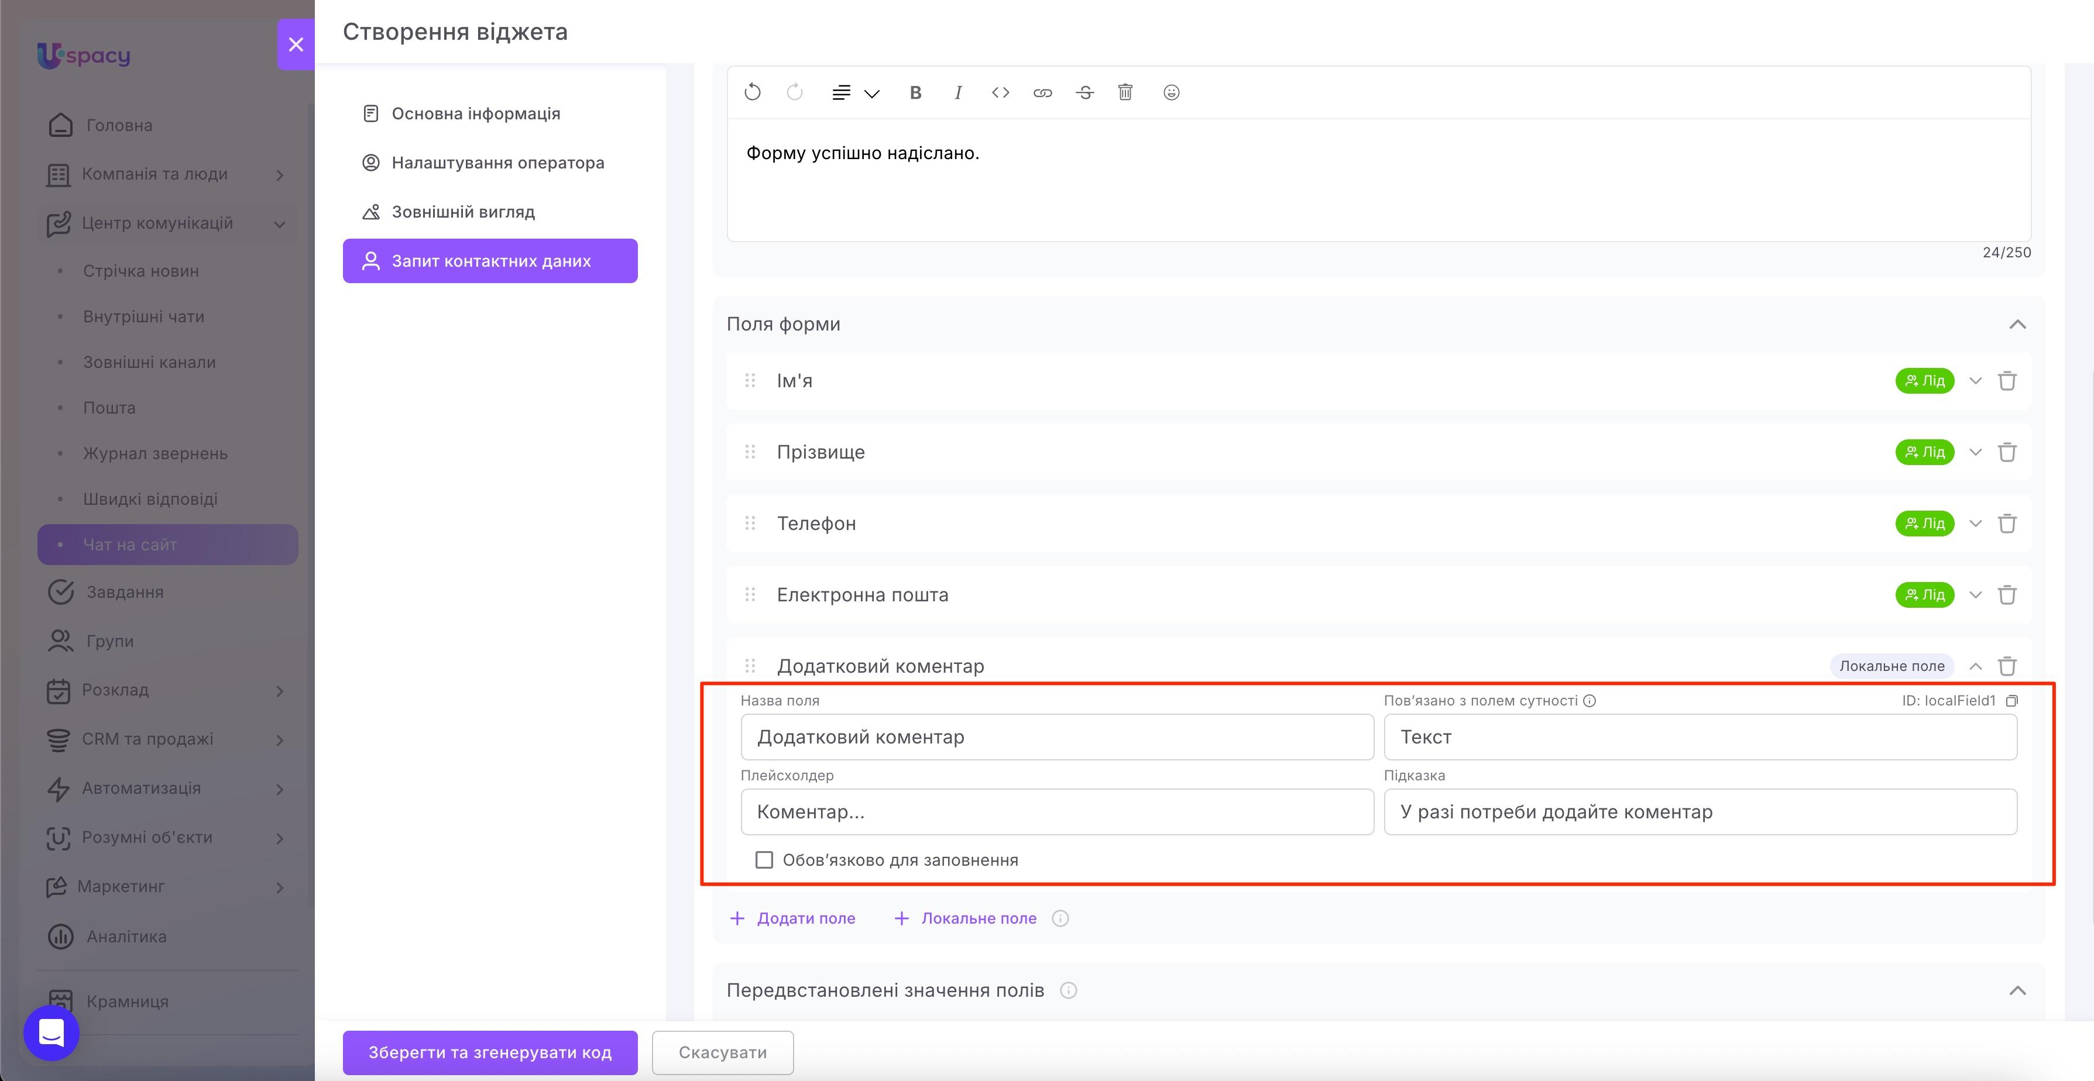
Task: Expand the CRM та продажі submenu arrow
Action: (280, 739)
